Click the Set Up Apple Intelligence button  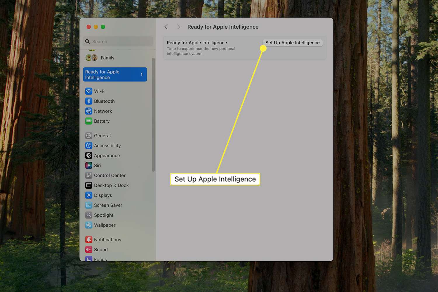pos(292,43)
